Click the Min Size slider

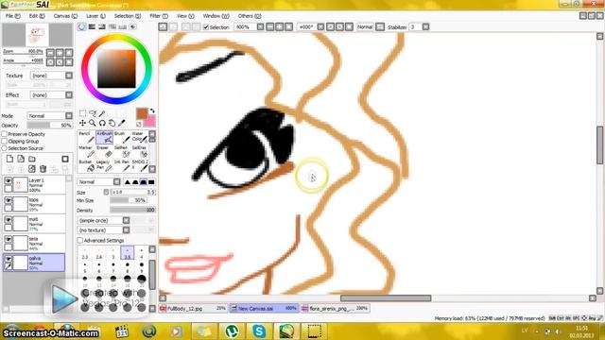pos(129,200)
